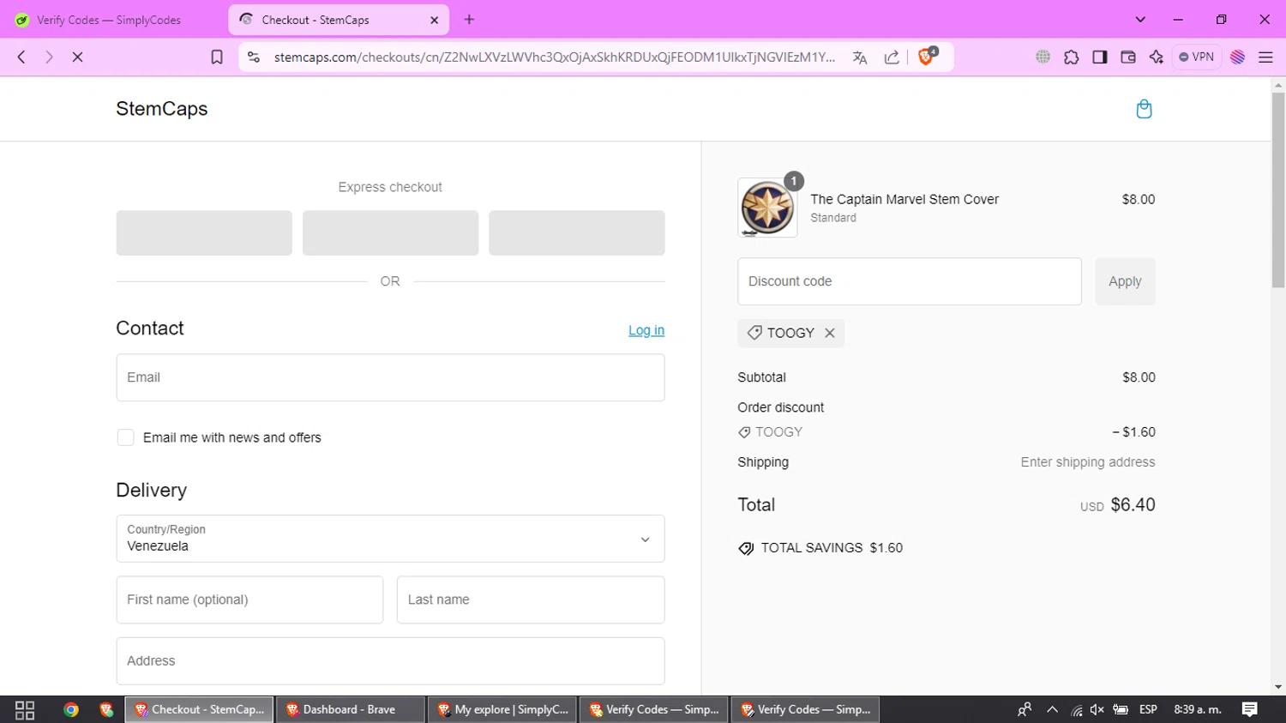Go back to previous page
The height and width of the screenshot is (723, 1286).
tap(21, 57)
